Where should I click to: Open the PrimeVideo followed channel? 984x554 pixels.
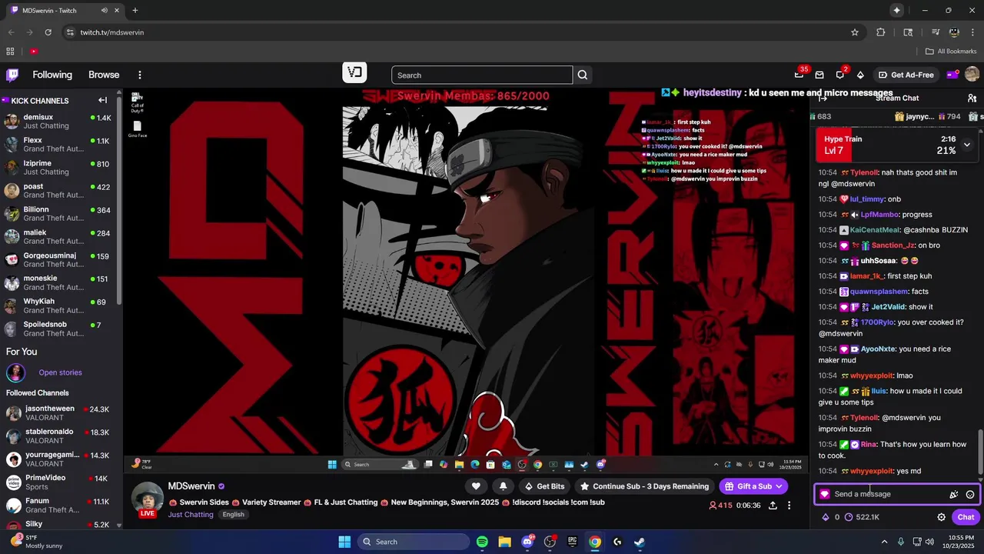(58, 482)
